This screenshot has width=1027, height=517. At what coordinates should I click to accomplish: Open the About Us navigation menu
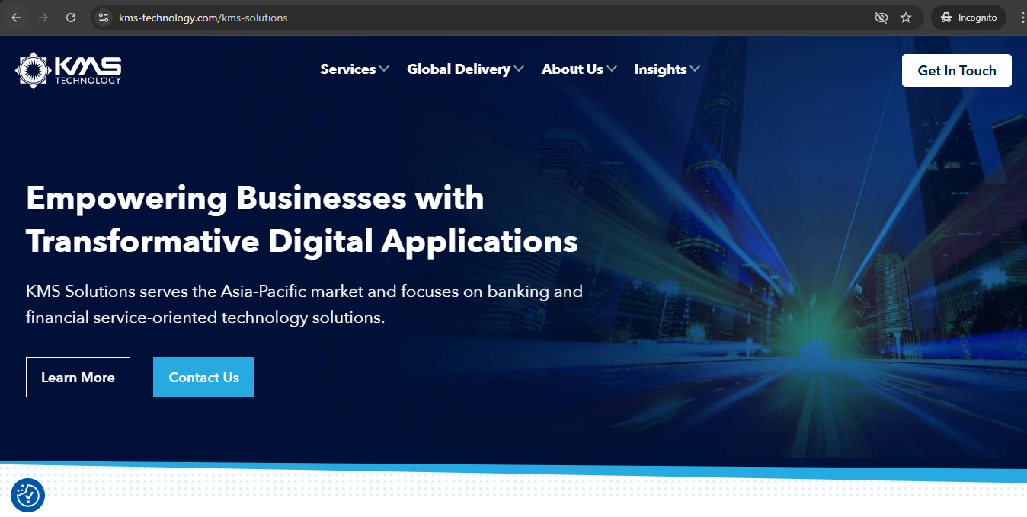[x=572, y=69]
